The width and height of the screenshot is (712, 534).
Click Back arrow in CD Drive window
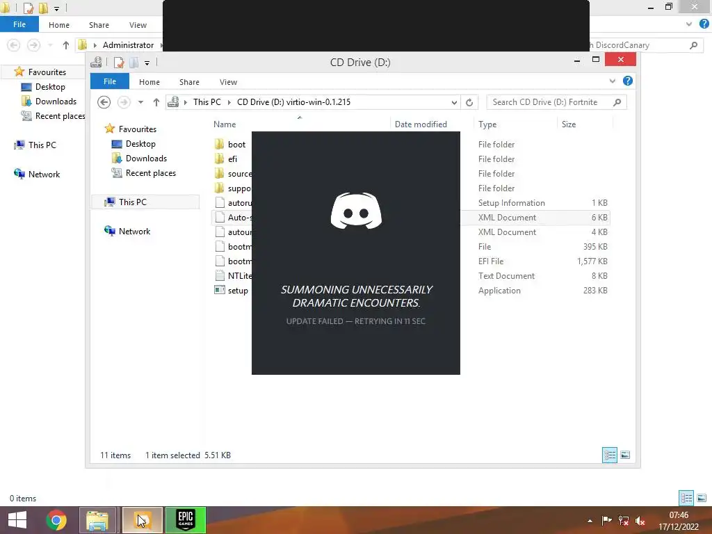click(x=104, y=102)
